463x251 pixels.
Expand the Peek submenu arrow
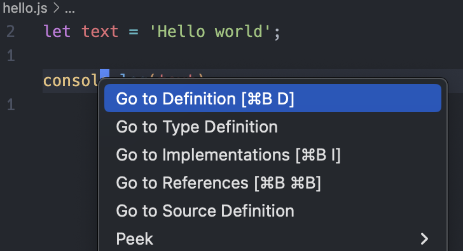(424, 239)
